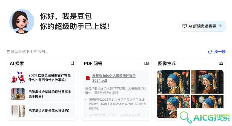Image resolution: width=232 pixels, height=126 pixels.
Task: Open the top-left pearl earring girl image
Action: point(173,82)
